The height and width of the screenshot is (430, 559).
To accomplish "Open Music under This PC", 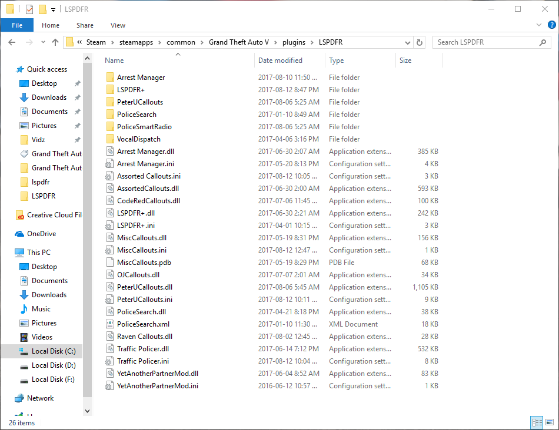I will click(35, 308).
